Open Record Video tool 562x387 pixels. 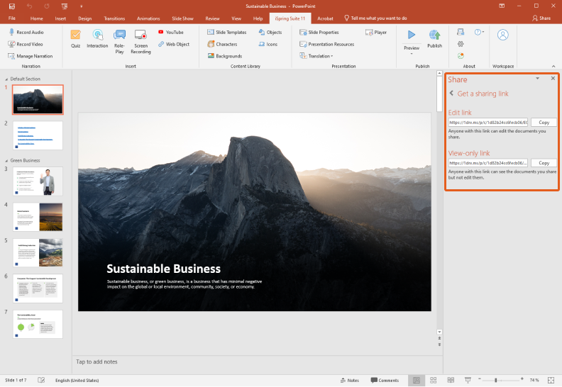(x=26, y=44)
